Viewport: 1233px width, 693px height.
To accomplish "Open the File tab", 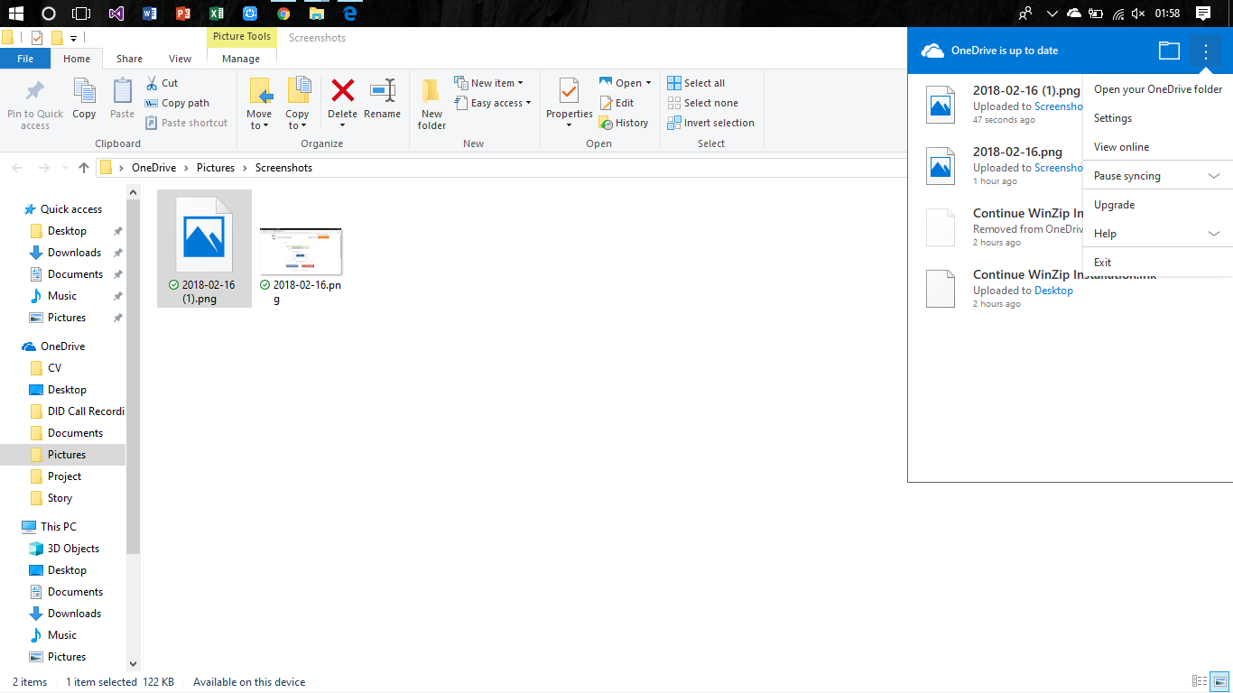I will 25,59.
